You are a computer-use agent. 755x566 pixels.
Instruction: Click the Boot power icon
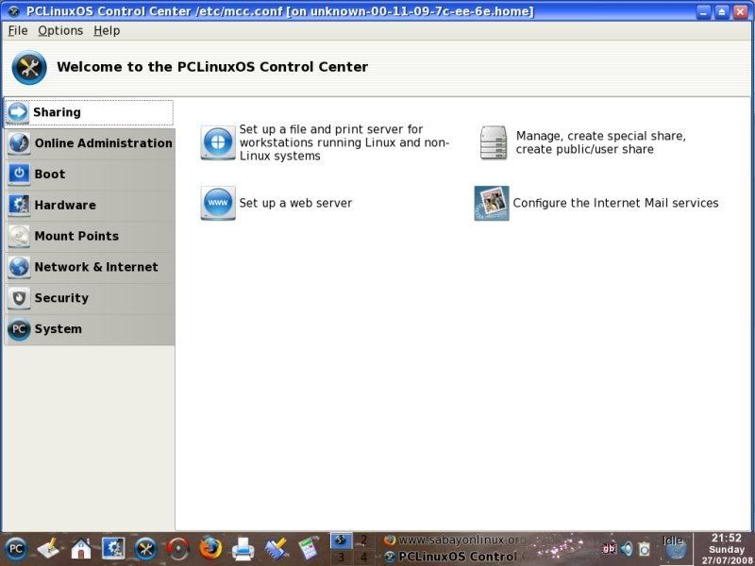pyautogui.click(x=19, y=175)
